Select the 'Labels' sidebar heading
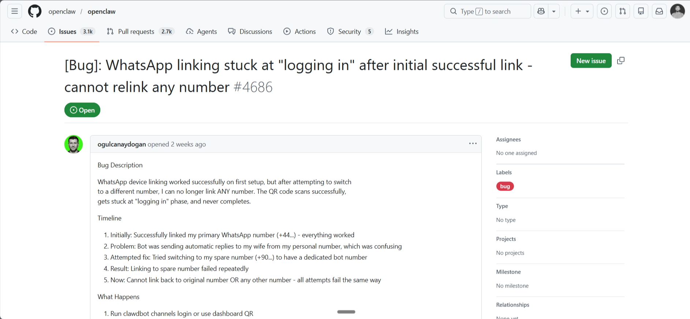690x319 pixels. pyautogui.click(x=504, y=172)
